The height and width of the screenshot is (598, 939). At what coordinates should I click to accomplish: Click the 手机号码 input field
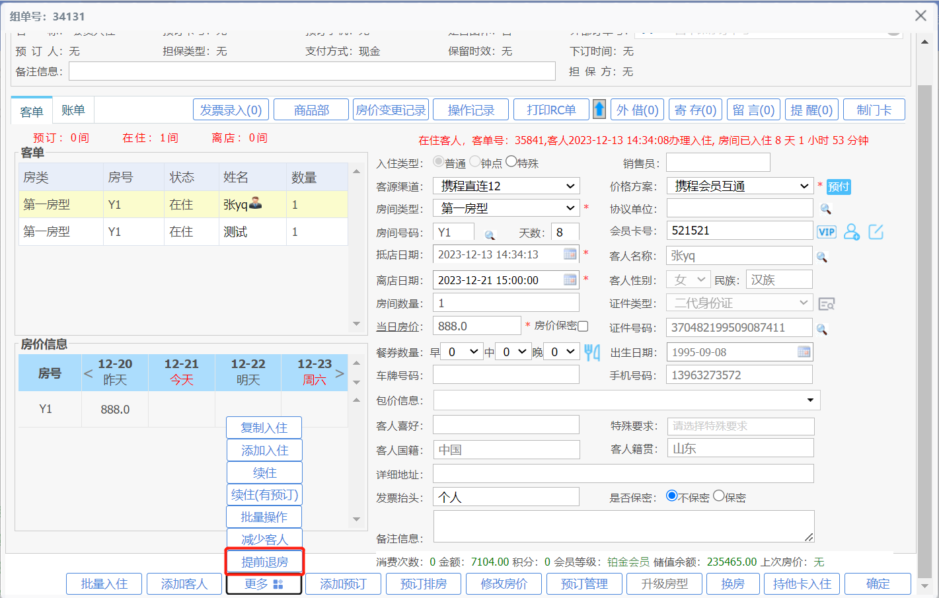pos(739,375)
